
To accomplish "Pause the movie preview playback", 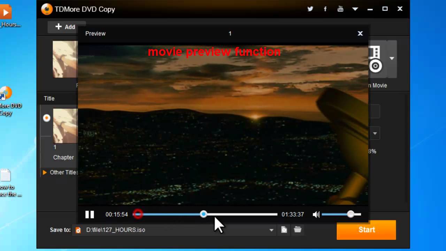I will 90,214.
